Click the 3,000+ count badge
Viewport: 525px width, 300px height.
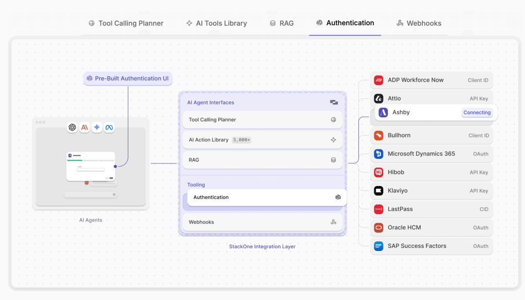click(x=242, y=140)
